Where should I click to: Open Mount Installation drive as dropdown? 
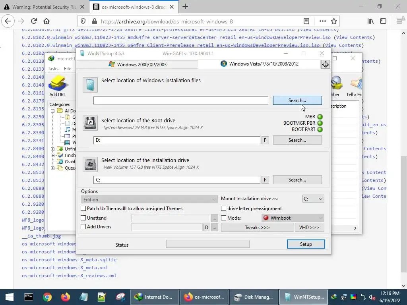[313, 199]
